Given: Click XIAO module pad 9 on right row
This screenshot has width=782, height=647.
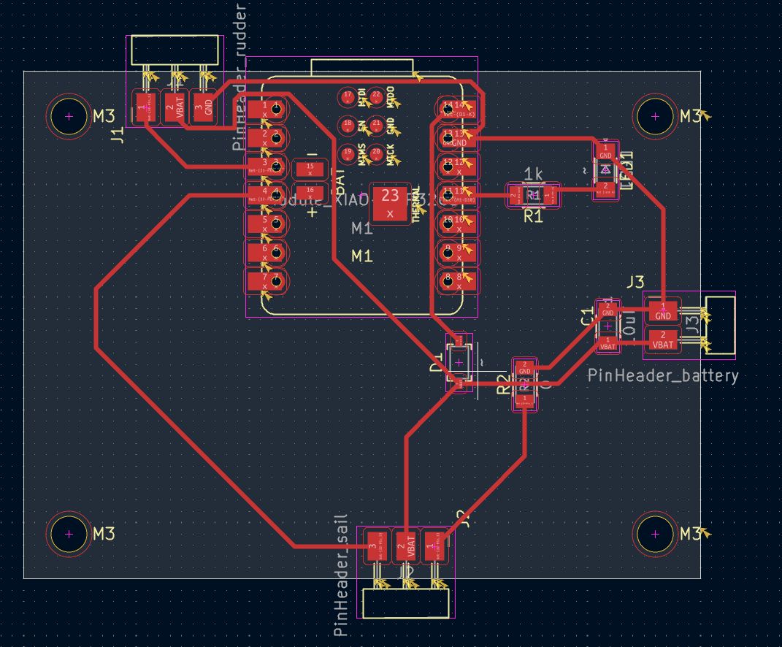Looking at the screenshot, I should tap(458, 252).
